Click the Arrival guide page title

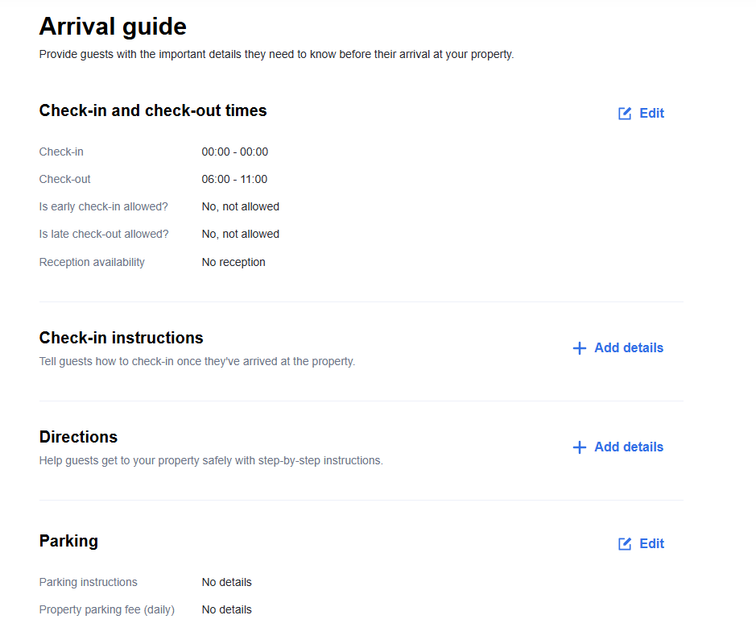click(113, 27)
